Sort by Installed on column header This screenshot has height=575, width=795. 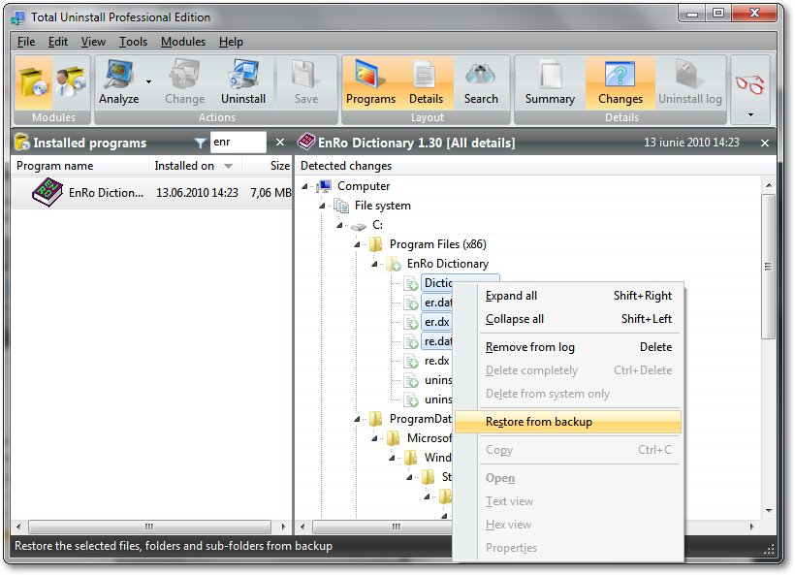click(x=184, y=166)
